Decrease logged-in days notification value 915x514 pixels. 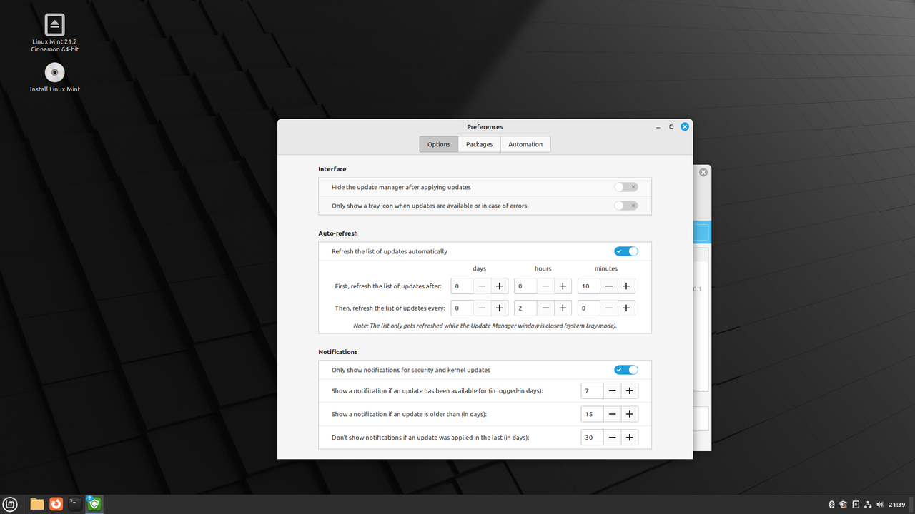(x=613, y=391)
